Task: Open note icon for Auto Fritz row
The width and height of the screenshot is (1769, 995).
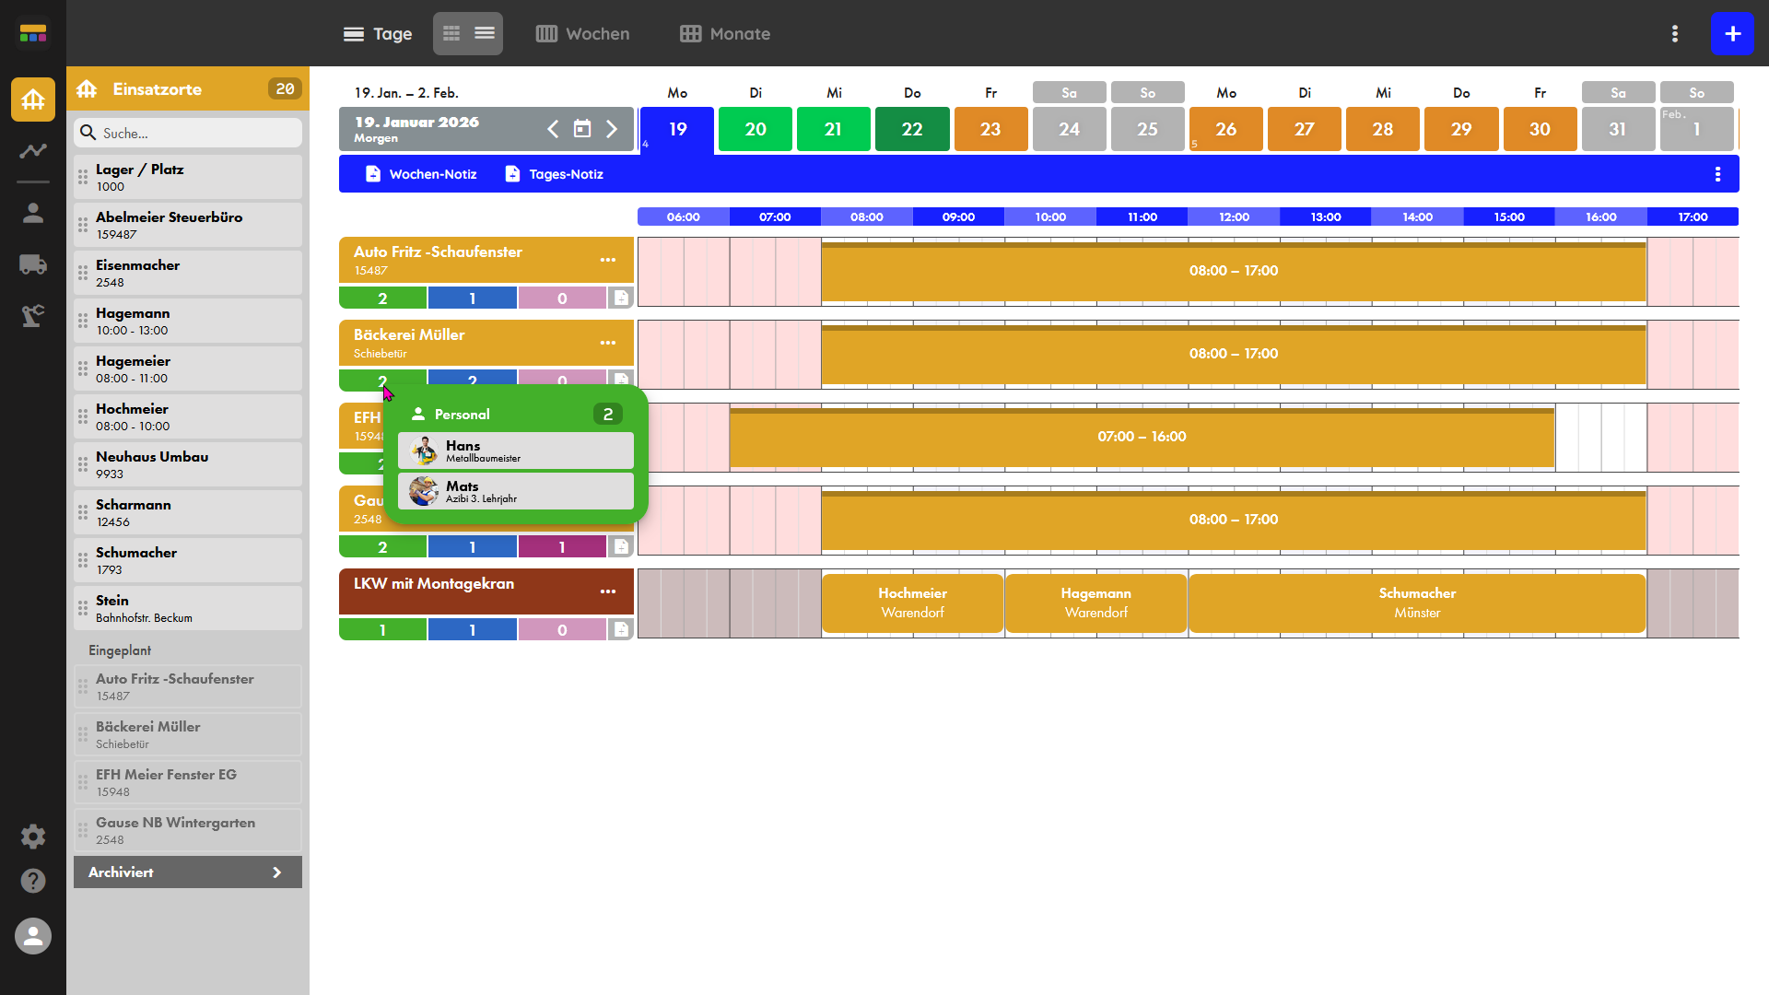Action: [x=621, y=298]
